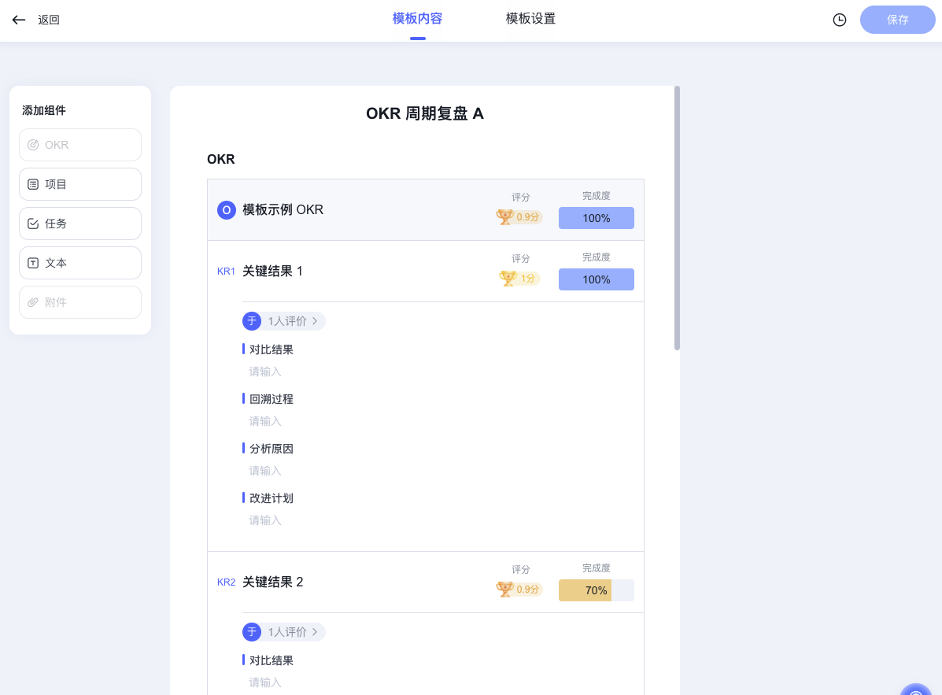Image resolution: width=942 pixels, height=695 pixels.
Task: Click the back arrow icon
Action: coord(19,20)
